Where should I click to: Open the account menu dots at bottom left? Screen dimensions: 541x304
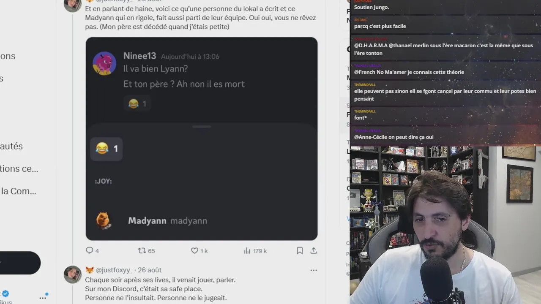(43, 297)
